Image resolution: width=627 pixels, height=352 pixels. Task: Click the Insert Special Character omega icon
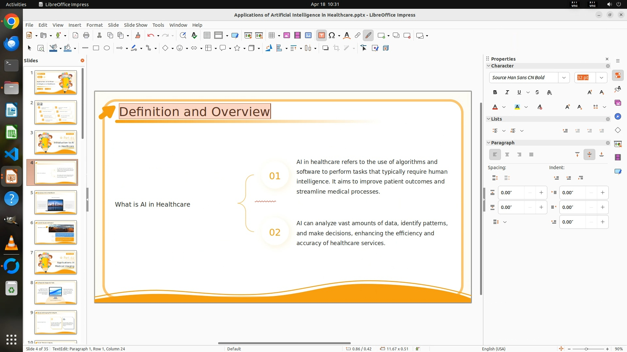point(332,36)
